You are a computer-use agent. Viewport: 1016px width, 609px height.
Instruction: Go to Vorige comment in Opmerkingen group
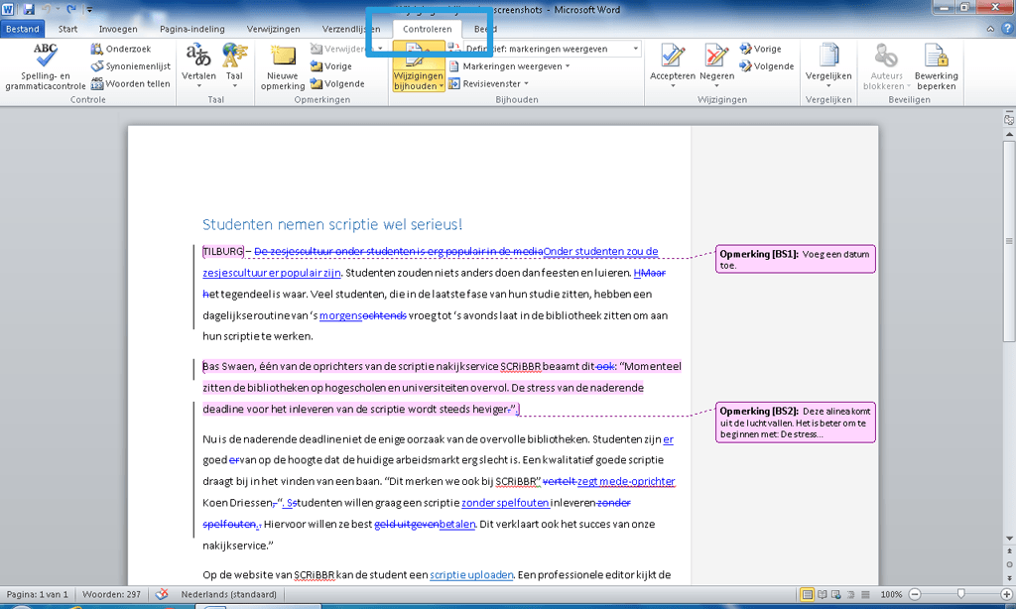(331, 66)
